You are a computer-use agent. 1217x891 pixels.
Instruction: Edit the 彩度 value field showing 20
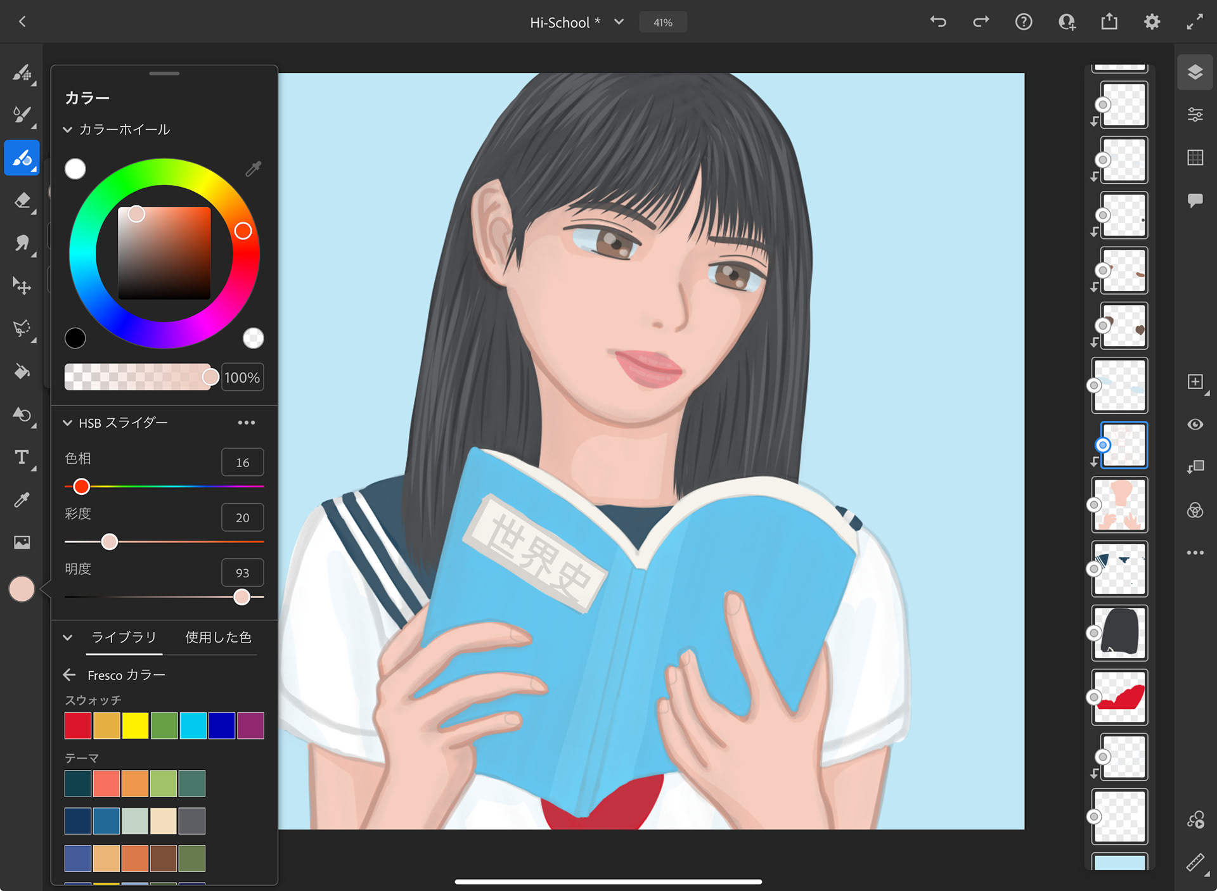tap(243, 518)
